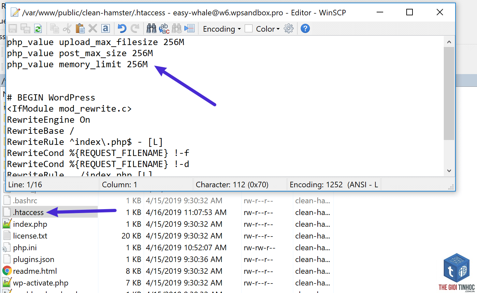
Task: Click the 'Line: 1/16' status bar entry
Action: (25, 185)
